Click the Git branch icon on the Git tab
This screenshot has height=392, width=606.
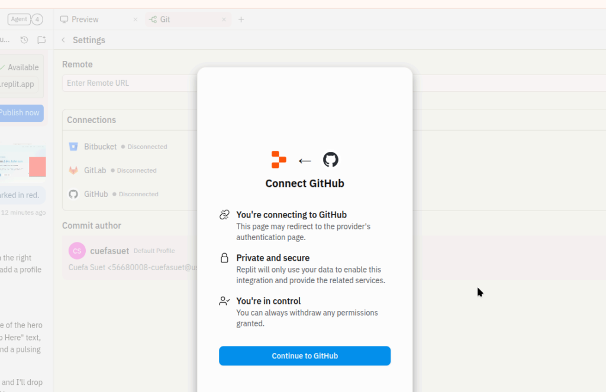click(153, 19)
